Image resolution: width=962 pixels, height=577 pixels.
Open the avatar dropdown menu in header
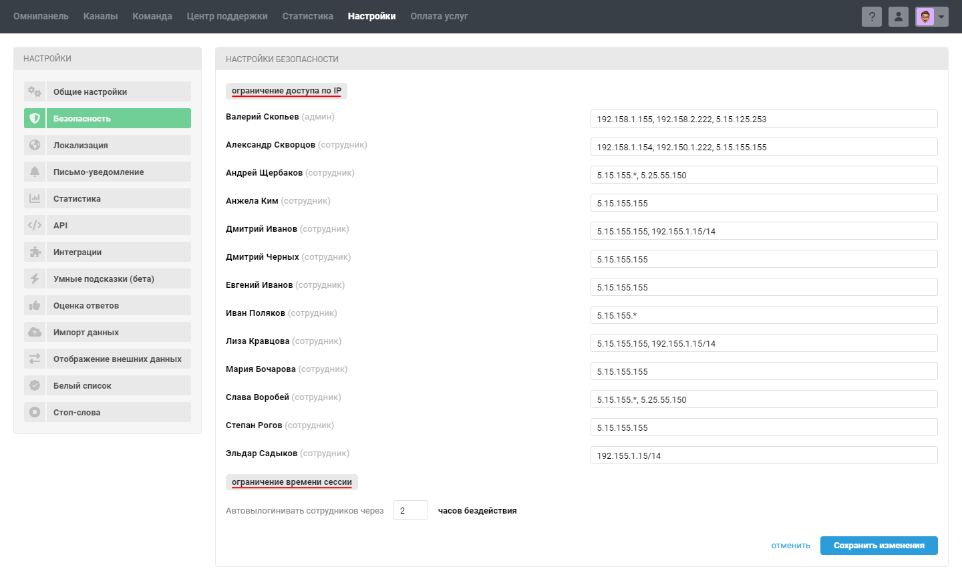pyautogui.click(x=932, y=17)
